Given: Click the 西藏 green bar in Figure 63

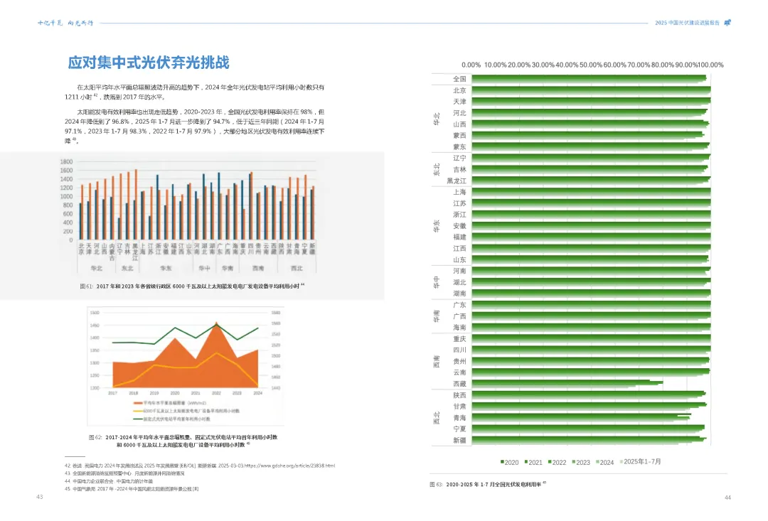Looking at the screenshot, I should coord(567,383).
